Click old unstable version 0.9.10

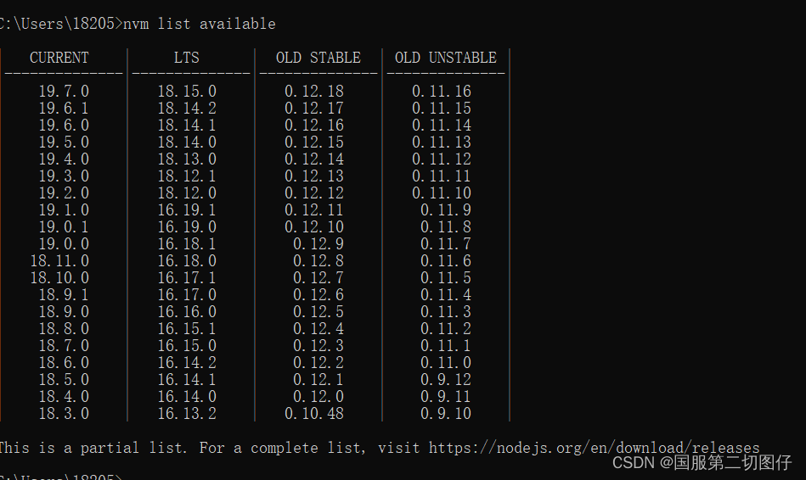[446, 413]
